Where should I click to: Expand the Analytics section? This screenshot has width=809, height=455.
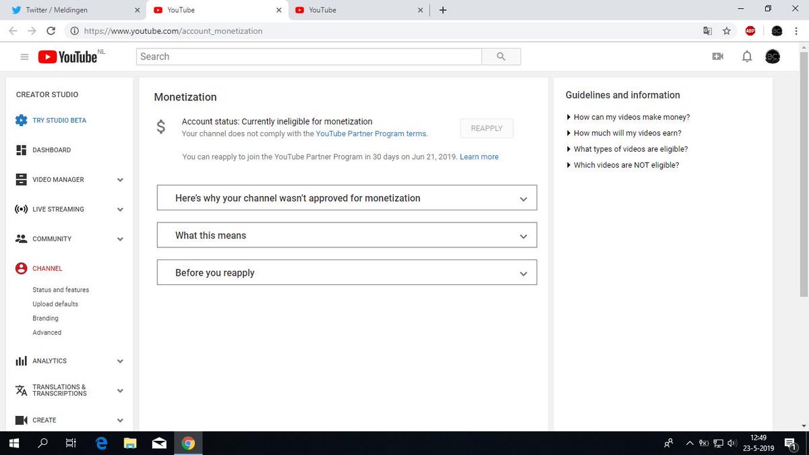point(120,361)
